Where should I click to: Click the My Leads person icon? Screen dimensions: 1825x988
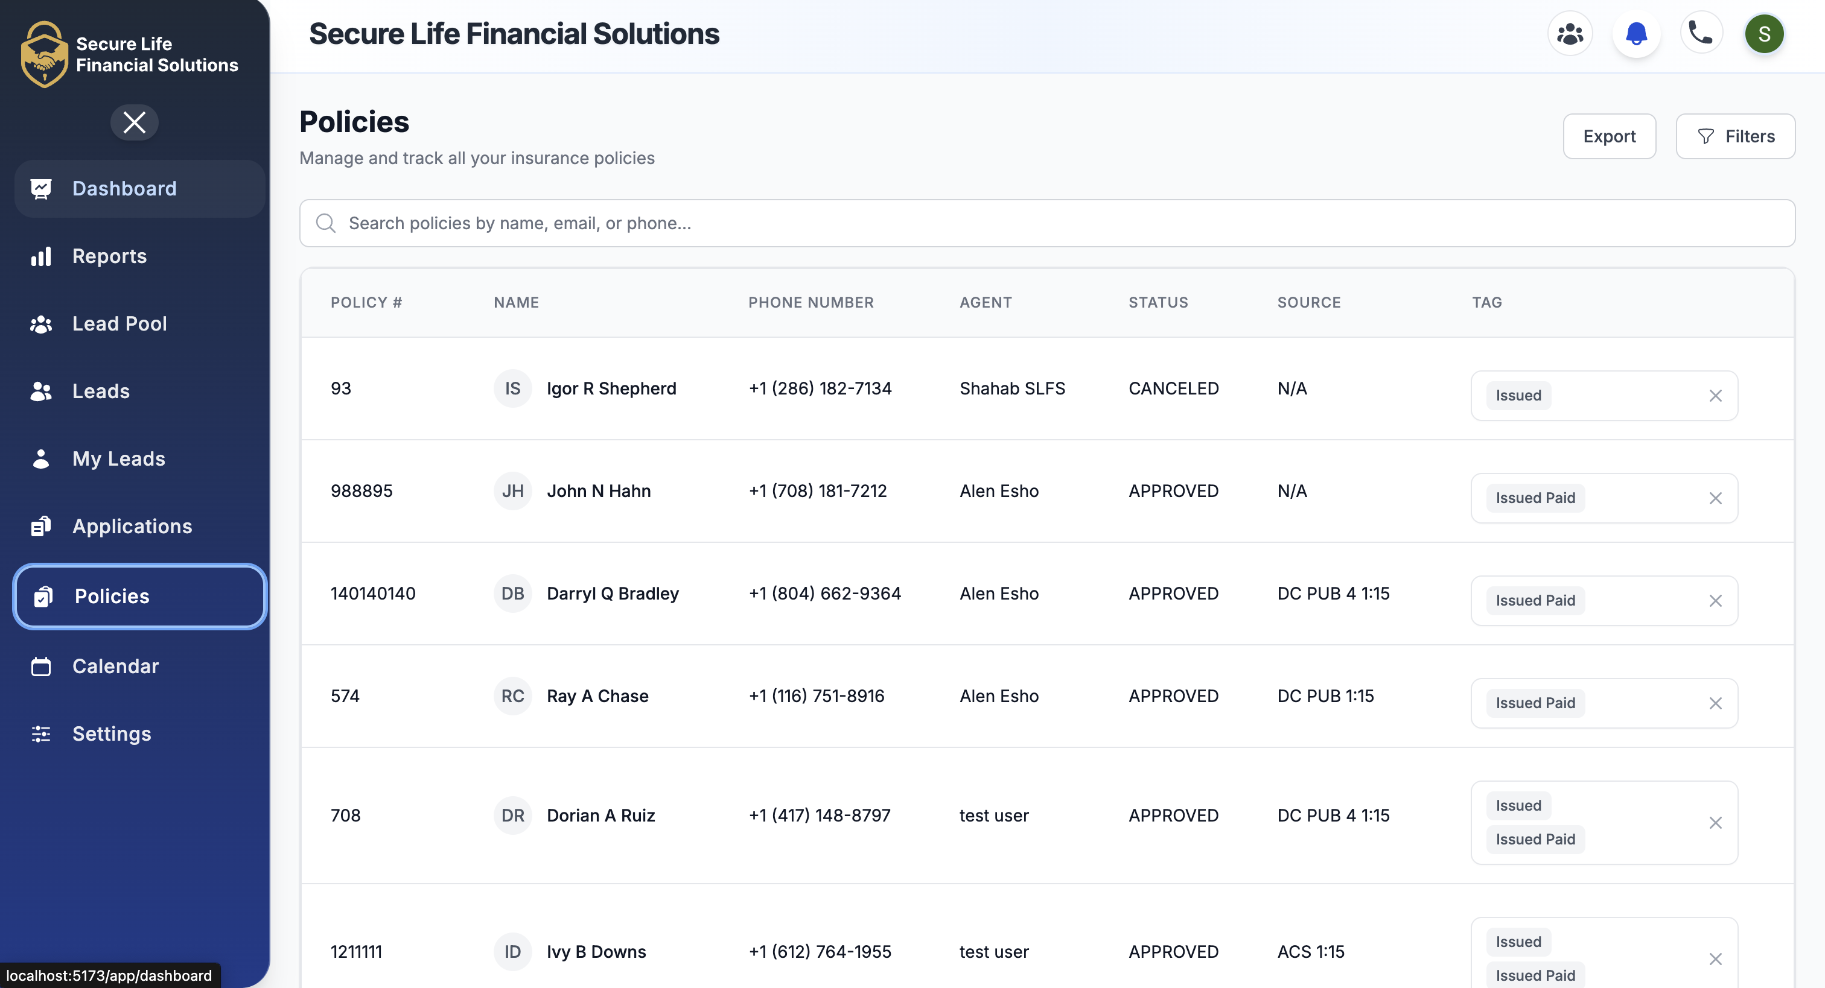point(41,458)
